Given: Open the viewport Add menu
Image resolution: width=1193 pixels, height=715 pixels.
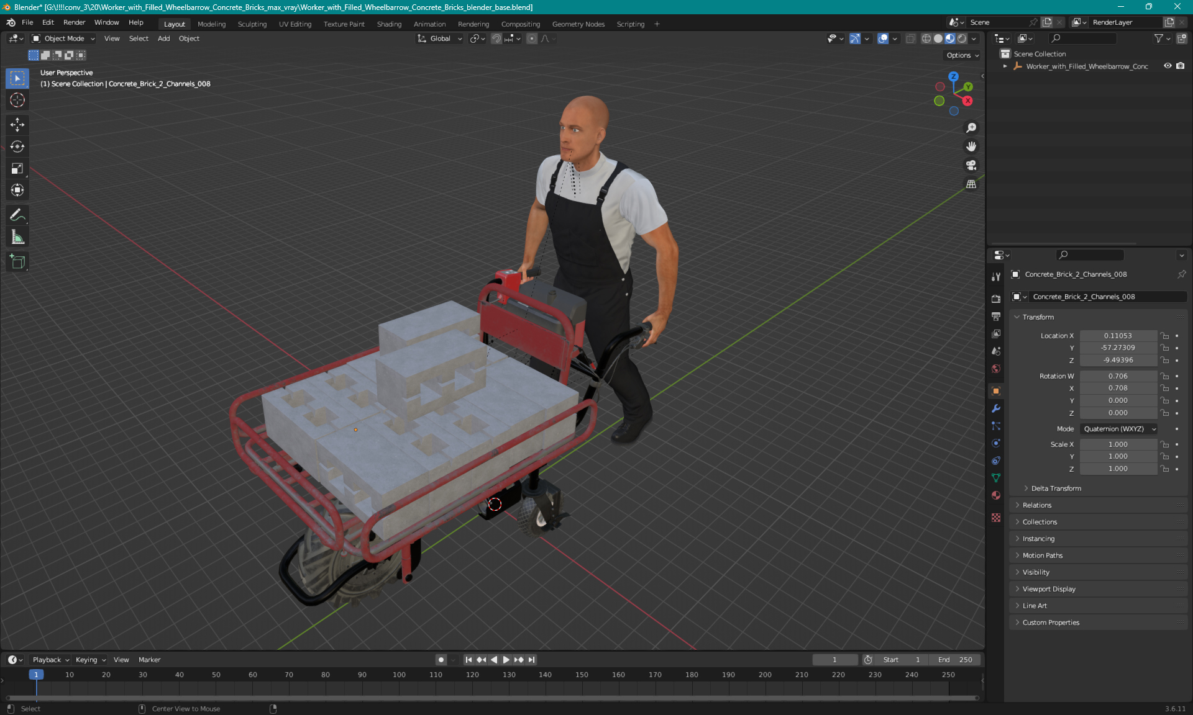Looking at the screenshot, I should tap(163, 38).
